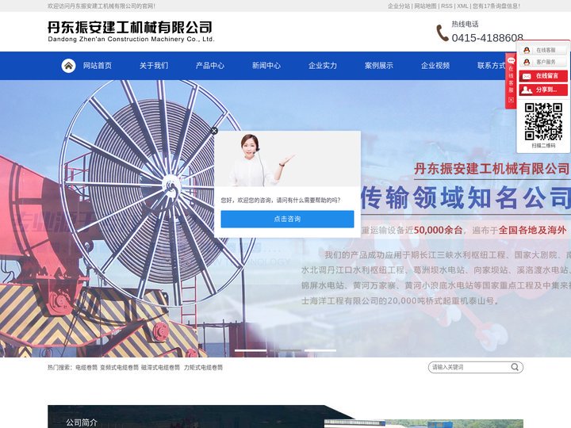Open 联系方式 navigation item
Viewport: 571px width, 428px height.
[491, 66]
